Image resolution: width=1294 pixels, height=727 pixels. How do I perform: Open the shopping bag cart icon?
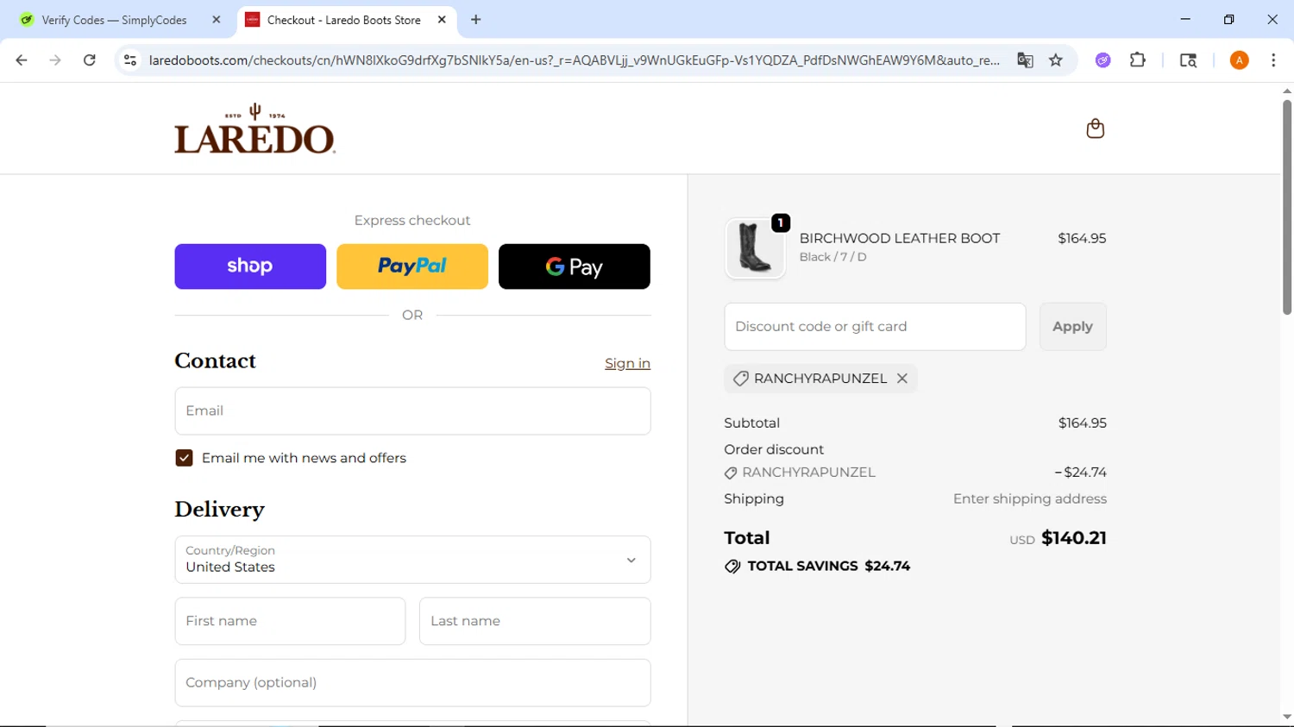[x=1095, y=128]
